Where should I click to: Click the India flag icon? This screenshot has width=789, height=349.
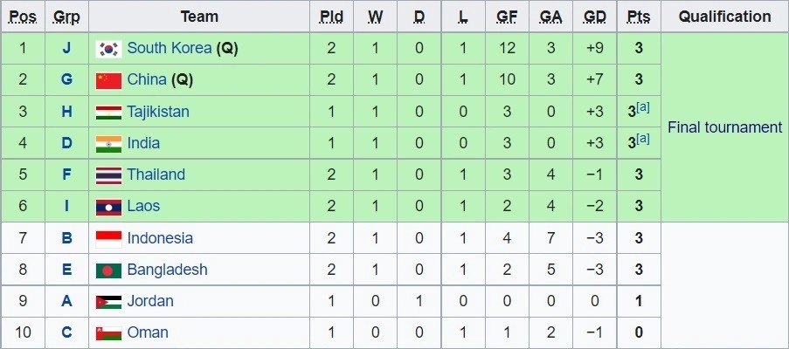(x=108, y=143)
